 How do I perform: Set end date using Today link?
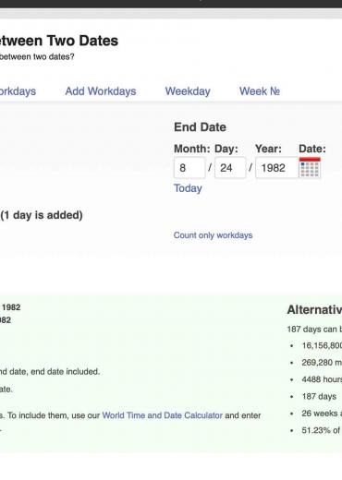tap(188, 188)
